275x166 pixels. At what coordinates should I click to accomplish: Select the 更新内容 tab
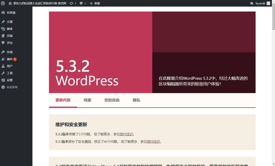click(63, 100)
